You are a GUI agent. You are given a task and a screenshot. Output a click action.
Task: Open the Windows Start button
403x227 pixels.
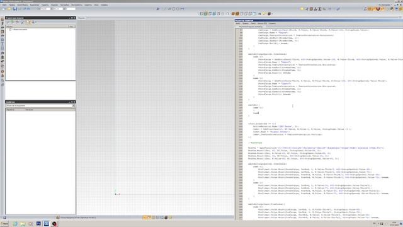[x=4, y=224]
